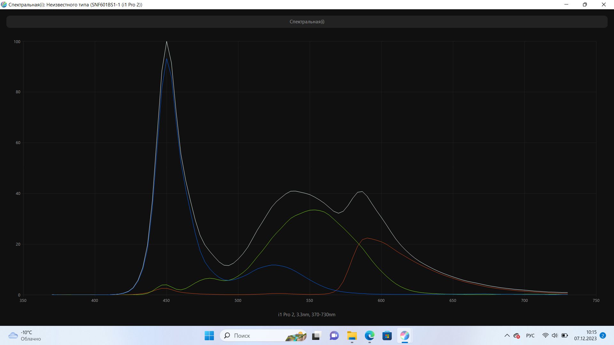Open Task View on the taskbar
The width and height of the screenshot is (614, 345).
tap(316, 335)
